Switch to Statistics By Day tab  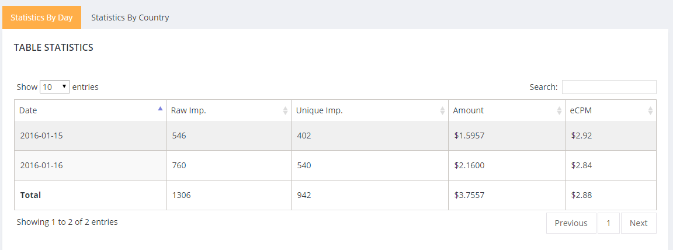tap(41, 18)
